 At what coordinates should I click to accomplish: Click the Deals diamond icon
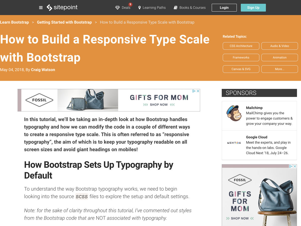click(x=117, y=8)
